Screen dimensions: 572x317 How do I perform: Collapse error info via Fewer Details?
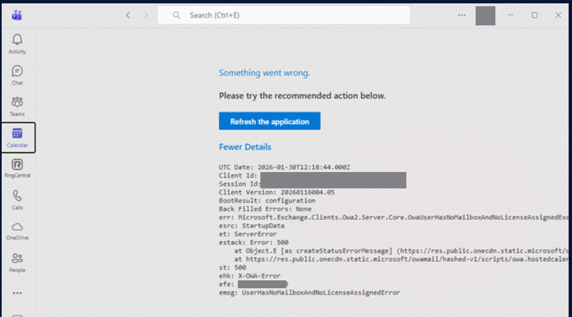click(245, 147)
